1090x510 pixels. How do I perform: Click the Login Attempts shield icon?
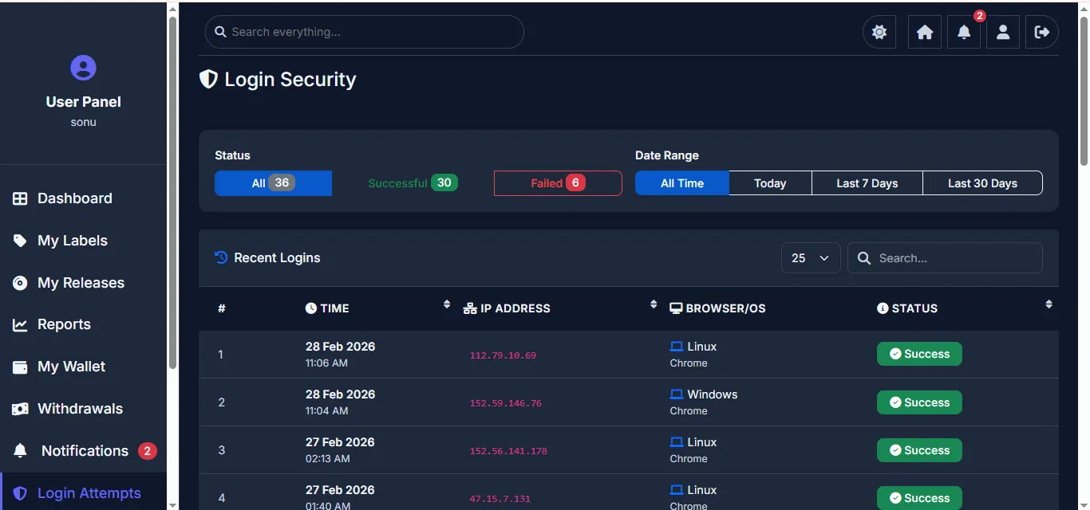click(20, 493)
